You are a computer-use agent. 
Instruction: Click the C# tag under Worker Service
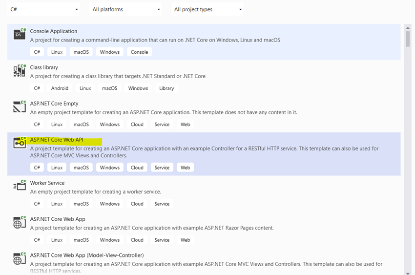pyautogui.click(x=37, y=204)
